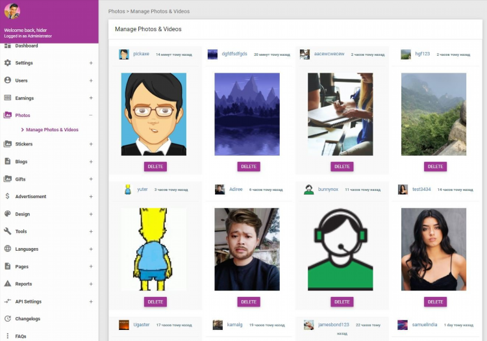Click the API Settings arrows icon
The height and width of the screenshot is (341, 487).
[x=7, y=301]
